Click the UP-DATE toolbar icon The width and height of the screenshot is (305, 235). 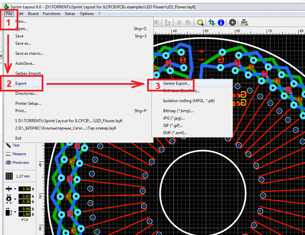tap(244, 22)
